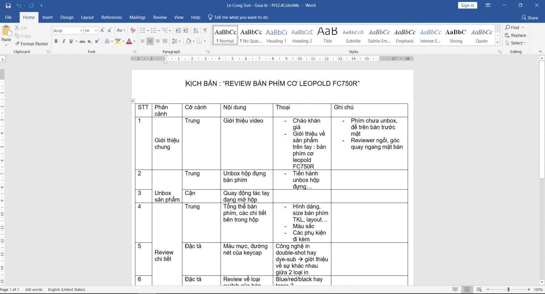
Task: Switch to the Insert ribbon tab
Action: click(48, 17)
